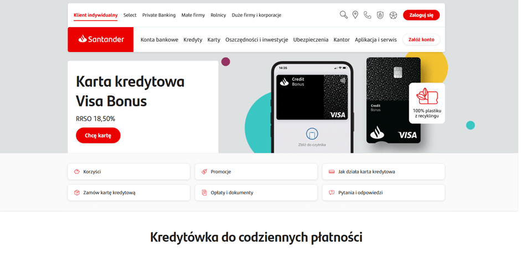Click the Korzyści piggy bank icon
This screenshot has width=521, height=258.
(77, 172)
